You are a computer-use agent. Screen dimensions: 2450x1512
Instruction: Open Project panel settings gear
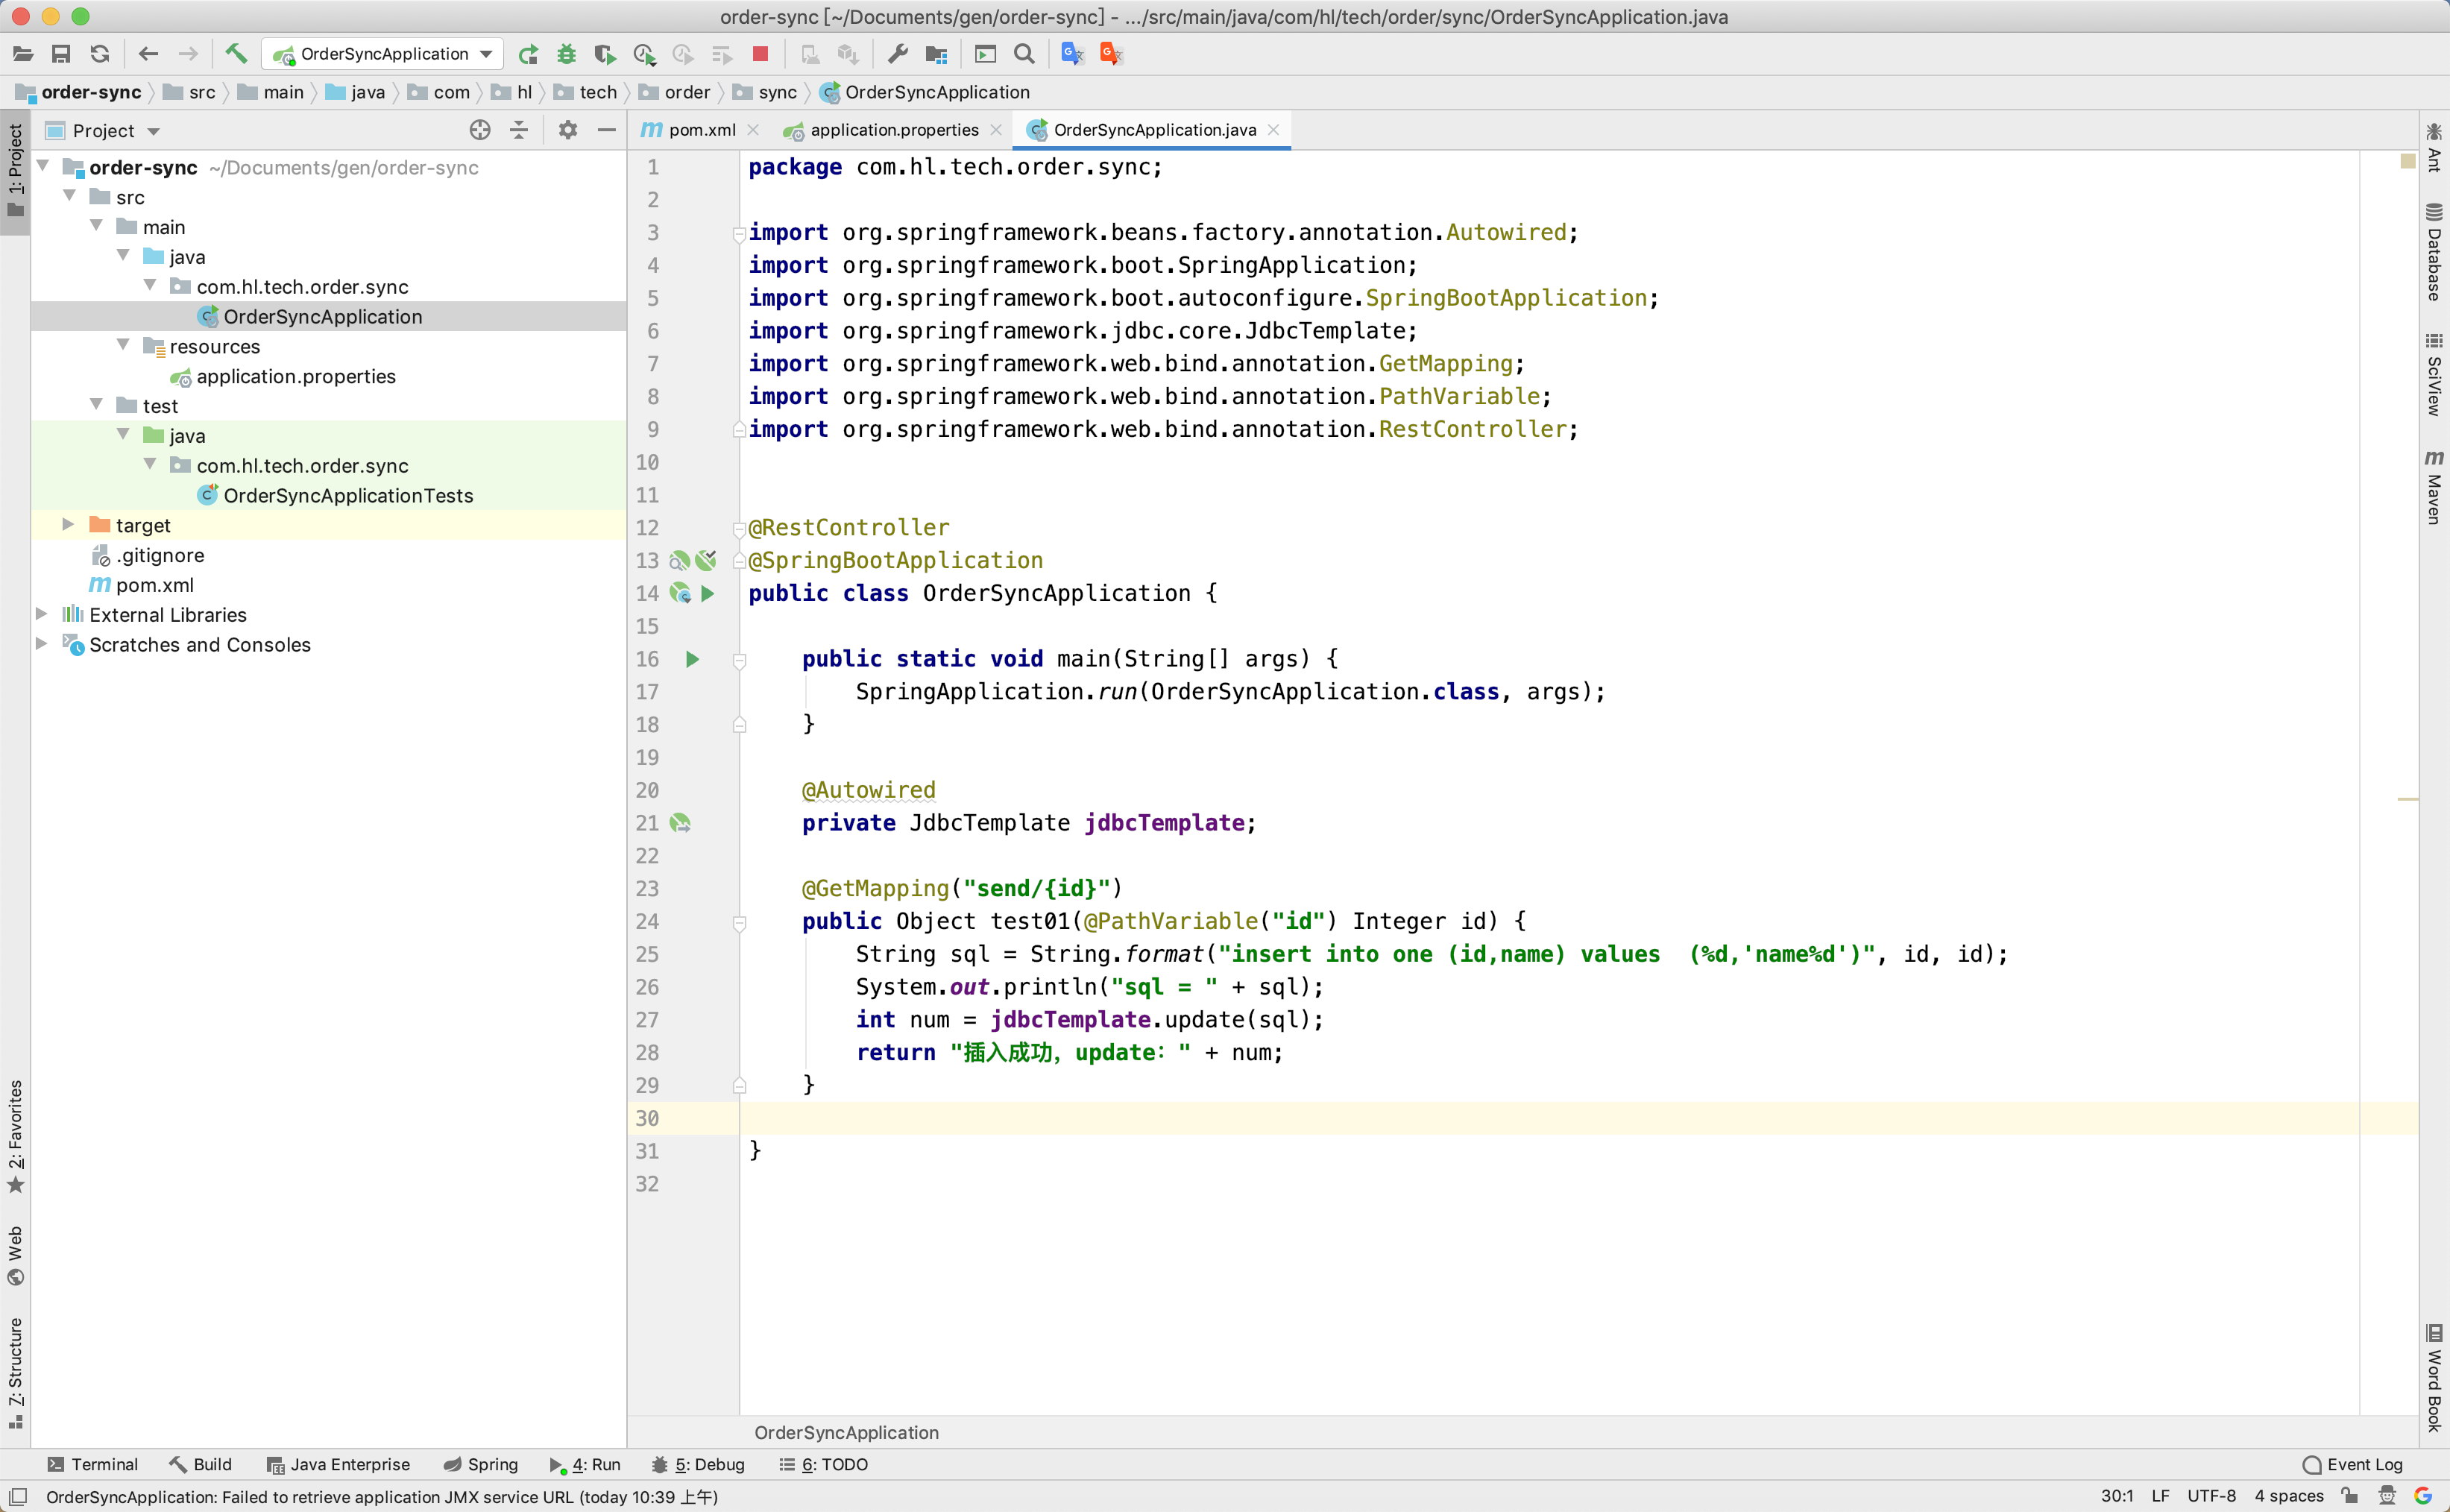tap(568, 130)
